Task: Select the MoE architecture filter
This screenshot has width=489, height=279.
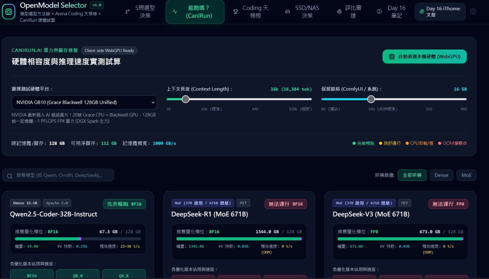Action: click(x=466, y=175)
